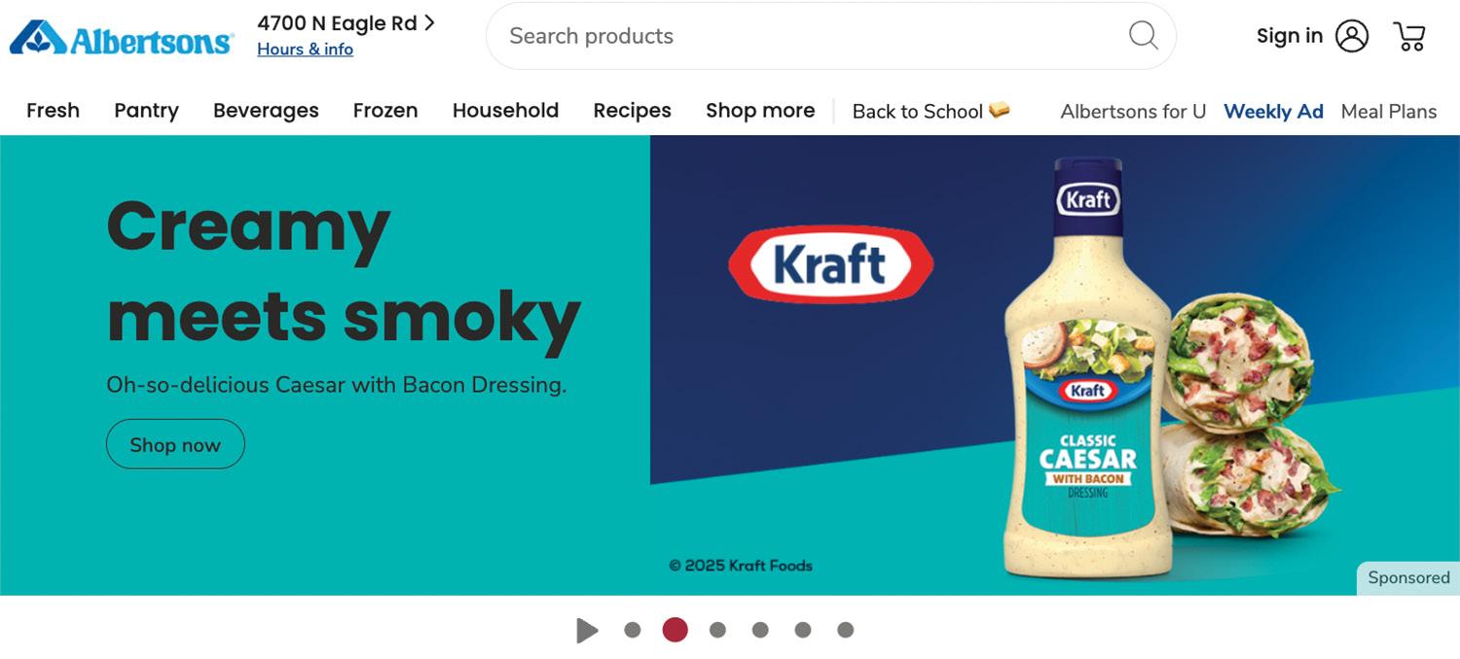Open the shopping cart icon
This screenshot has height=659, width=1460.
tap(1409, 36)
